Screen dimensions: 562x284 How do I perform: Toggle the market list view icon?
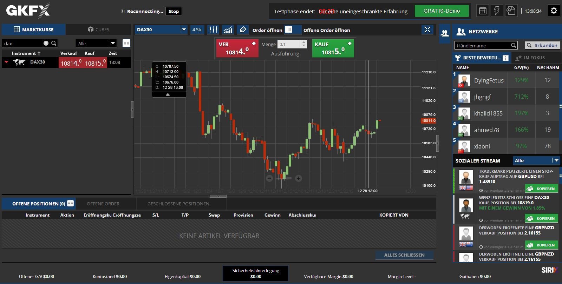click(126, 43)
